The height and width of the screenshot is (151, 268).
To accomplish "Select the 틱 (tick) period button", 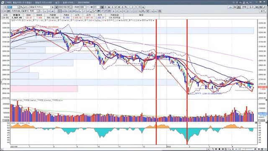I will click(x=126, y=7).
